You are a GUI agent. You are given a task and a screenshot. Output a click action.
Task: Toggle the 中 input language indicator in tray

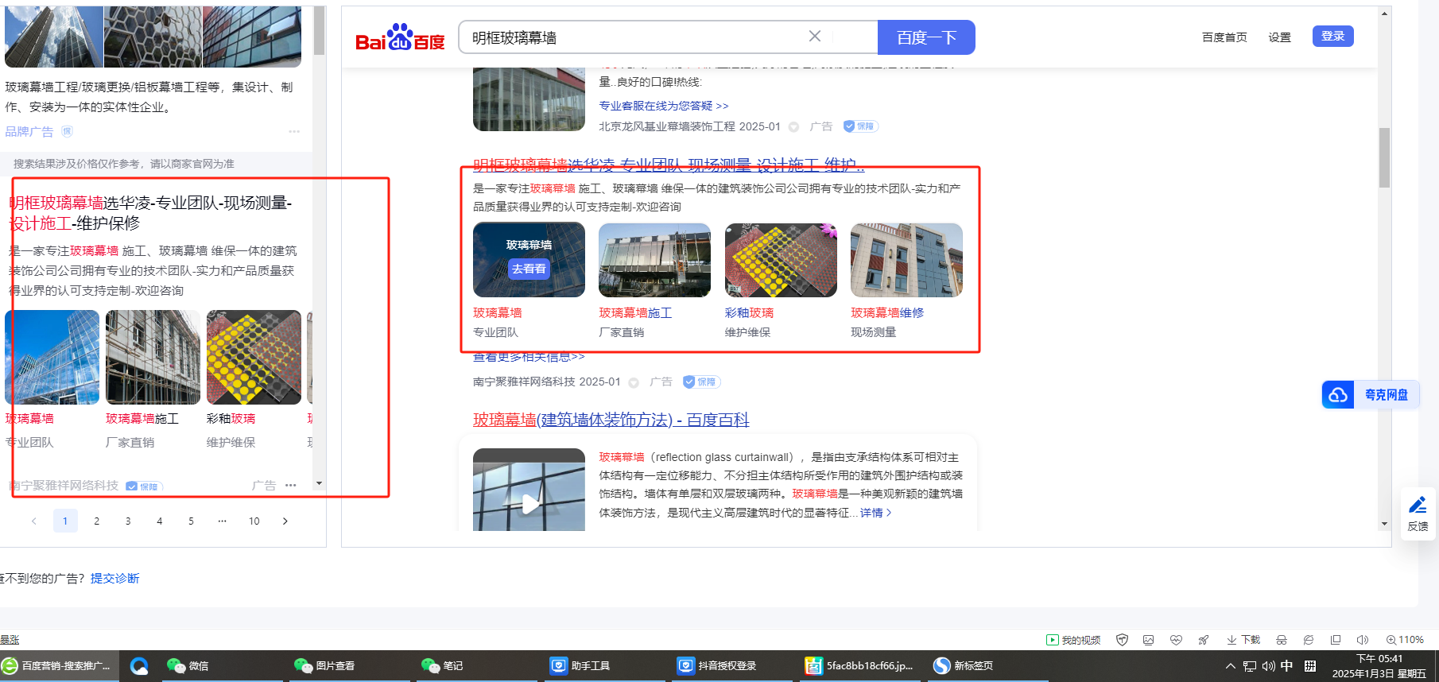(x=1286, y=666)
